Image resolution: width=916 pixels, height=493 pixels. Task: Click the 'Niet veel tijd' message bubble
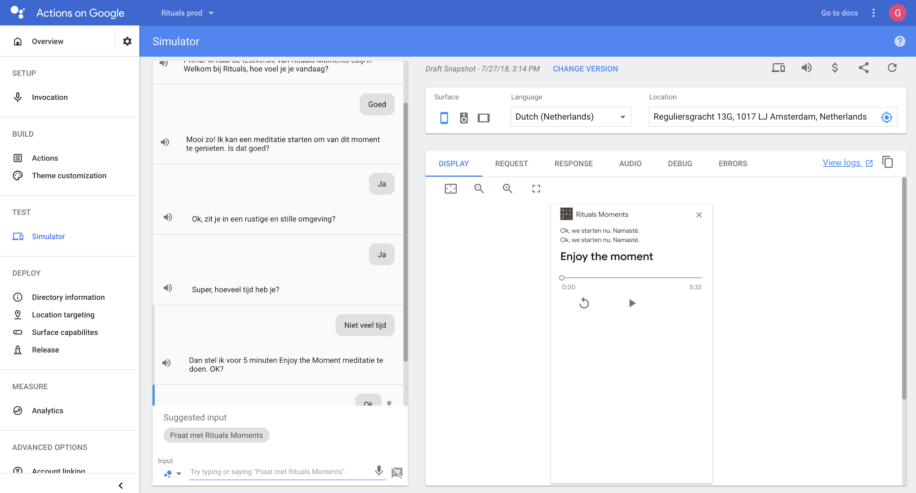365,325
